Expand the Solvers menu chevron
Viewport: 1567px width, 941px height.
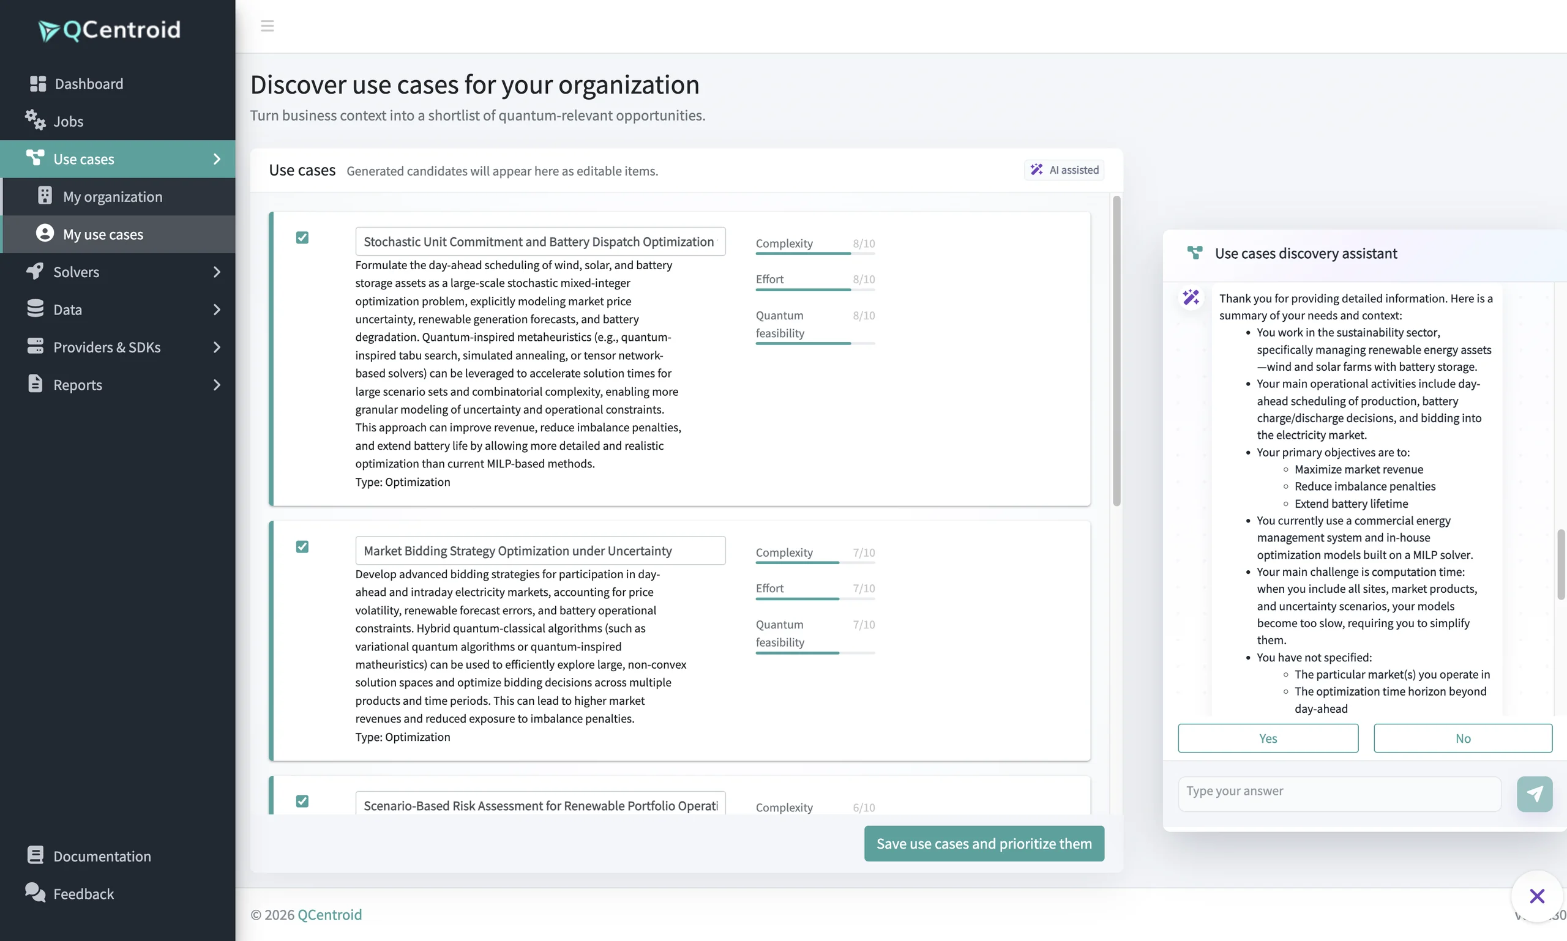[217, 272]
